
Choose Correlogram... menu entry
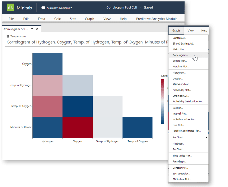pos(188,55)
